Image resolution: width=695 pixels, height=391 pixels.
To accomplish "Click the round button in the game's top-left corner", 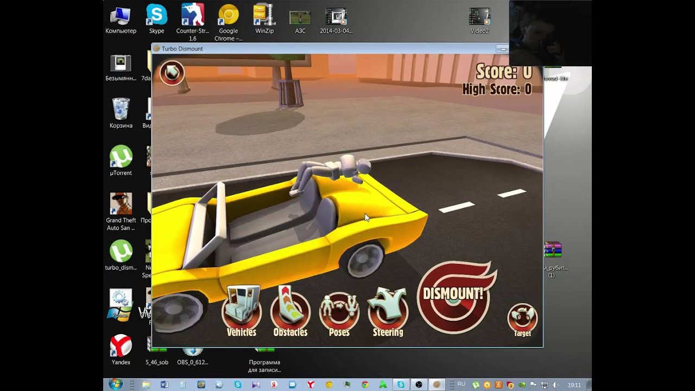I will (172, 73).
